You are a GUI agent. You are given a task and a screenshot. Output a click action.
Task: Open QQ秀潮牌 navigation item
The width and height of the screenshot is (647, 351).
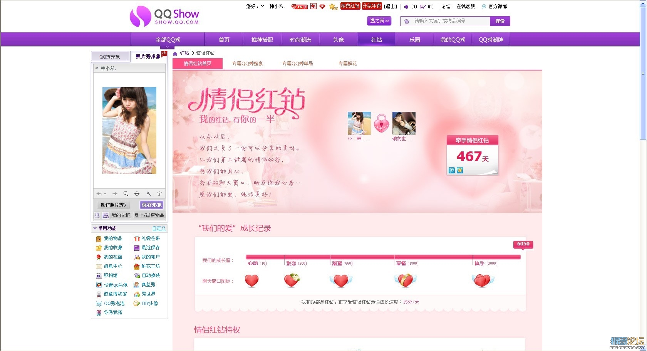[491, 40]
